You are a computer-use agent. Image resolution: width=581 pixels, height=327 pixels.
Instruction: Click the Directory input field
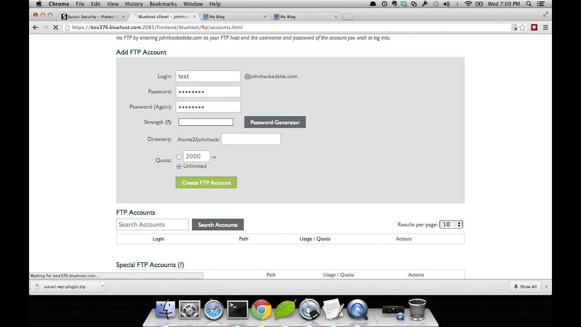point(251,139)
